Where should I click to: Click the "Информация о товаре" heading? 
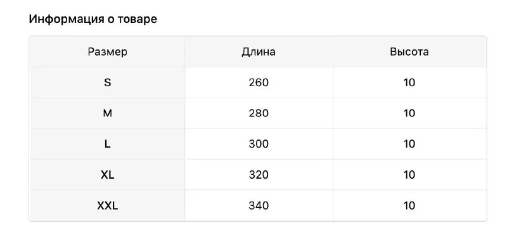(93, 19)
